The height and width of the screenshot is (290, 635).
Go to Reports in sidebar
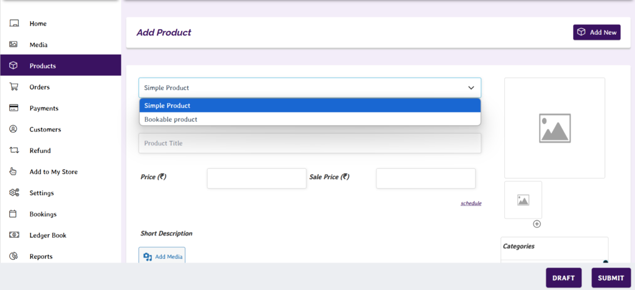coord(41,256)
